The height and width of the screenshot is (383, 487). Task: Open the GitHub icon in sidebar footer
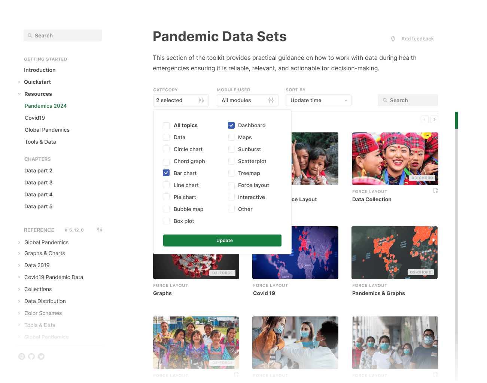pos(31,356)
